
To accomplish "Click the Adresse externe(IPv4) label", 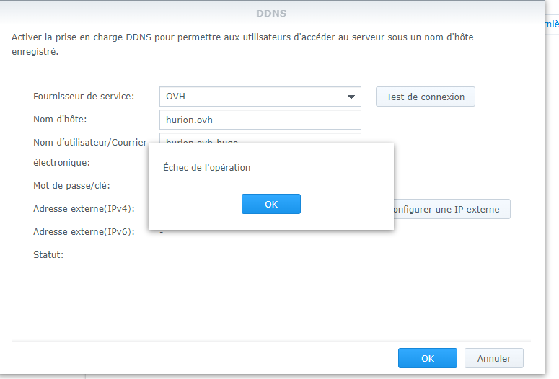I will (84, 209).
